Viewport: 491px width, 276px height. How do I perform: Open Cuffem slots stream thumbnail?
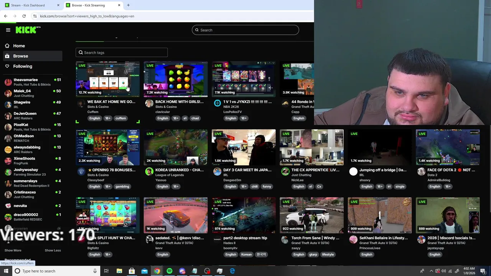(x=108, y=79)
